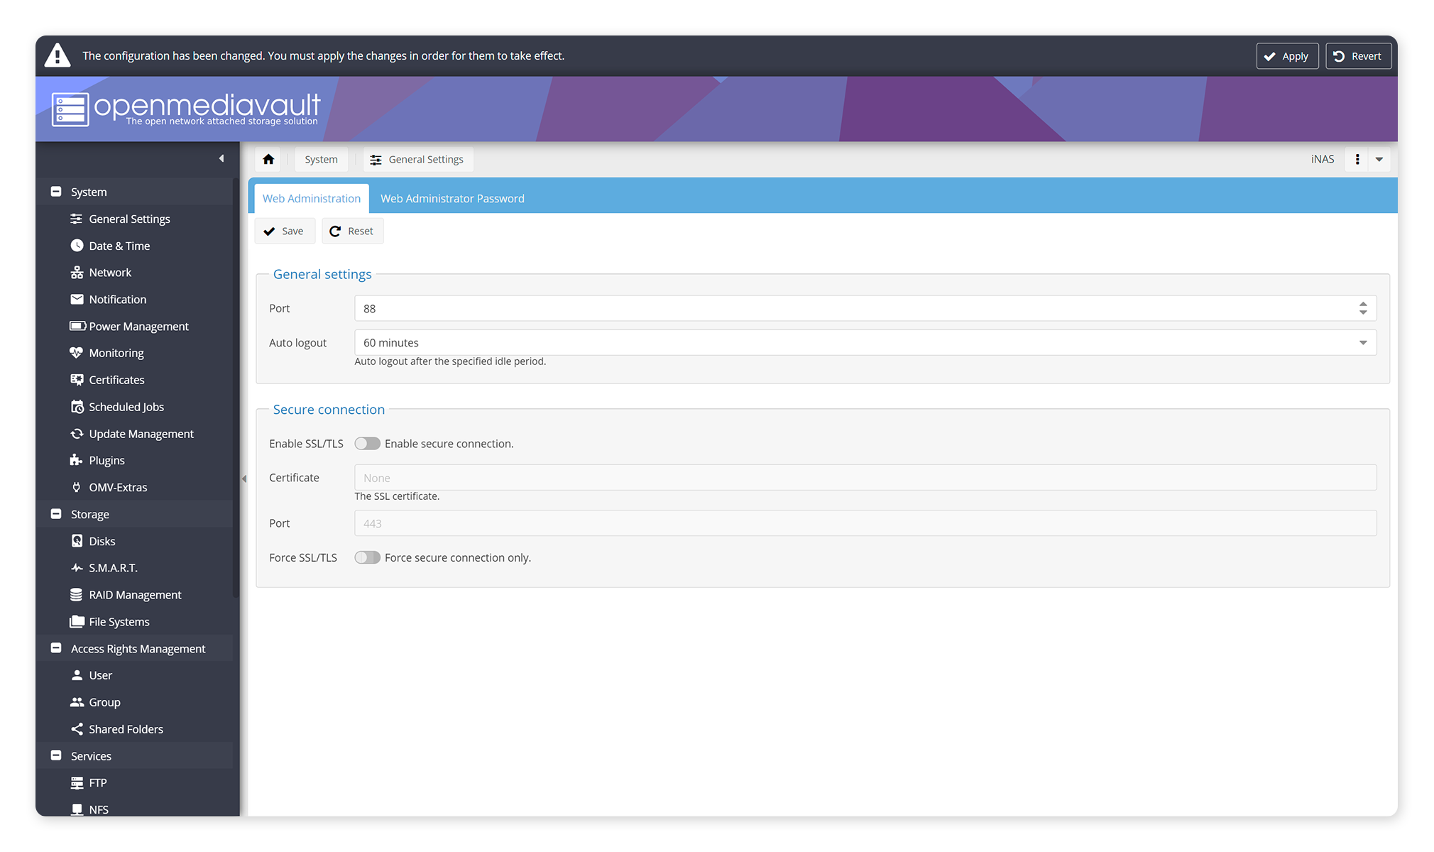
Task: Enable the SSL/TLS secure connection toggle
Action: 368,444
